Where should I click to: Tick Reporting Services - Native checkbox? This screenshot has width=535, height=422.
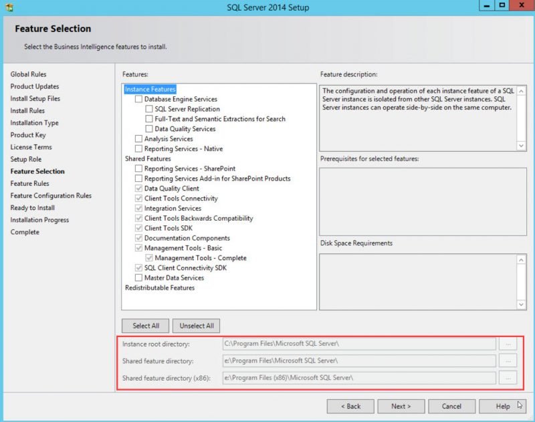(x=138, y=148)
